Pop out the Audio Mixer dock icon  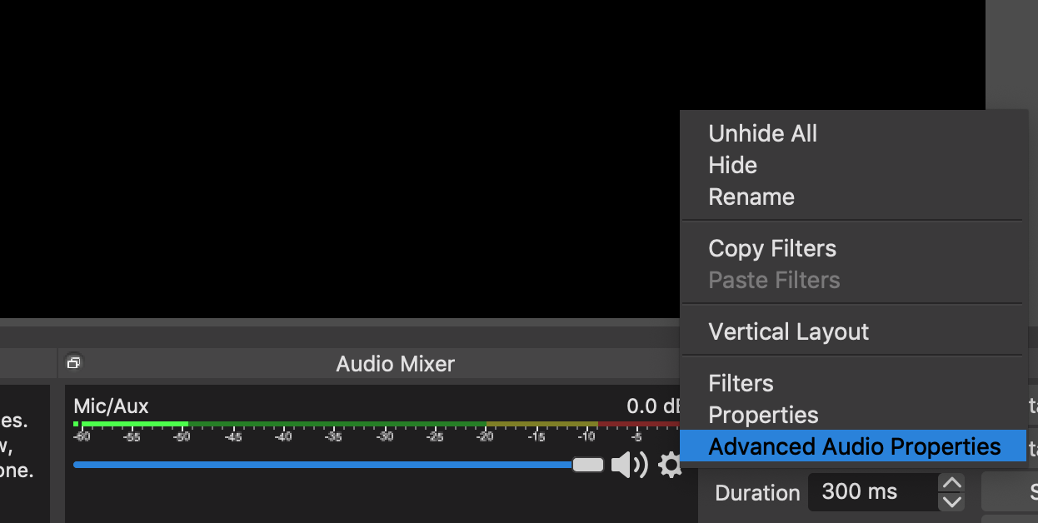click(73, 362)
